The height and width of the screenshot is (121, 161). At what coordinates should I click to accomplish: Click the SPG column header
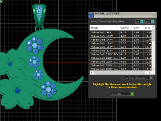[x=148, y=28]
